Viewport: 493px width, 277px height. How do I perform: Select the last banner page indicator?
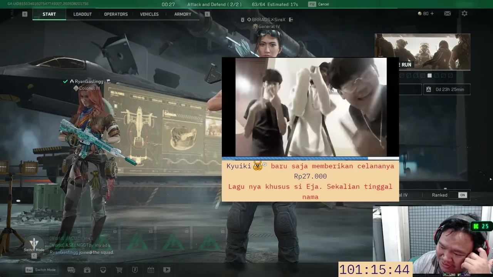[x=450, y=76]
